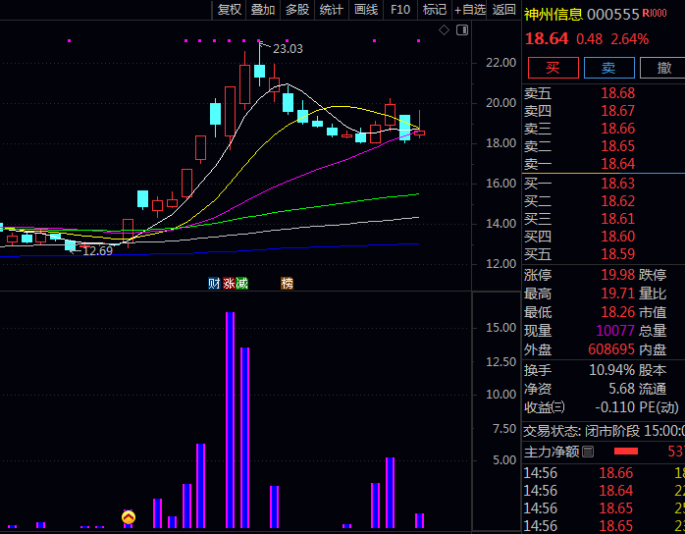Click the 23.03 high price label
685x534 pixels.
click(x=288, y=48)
